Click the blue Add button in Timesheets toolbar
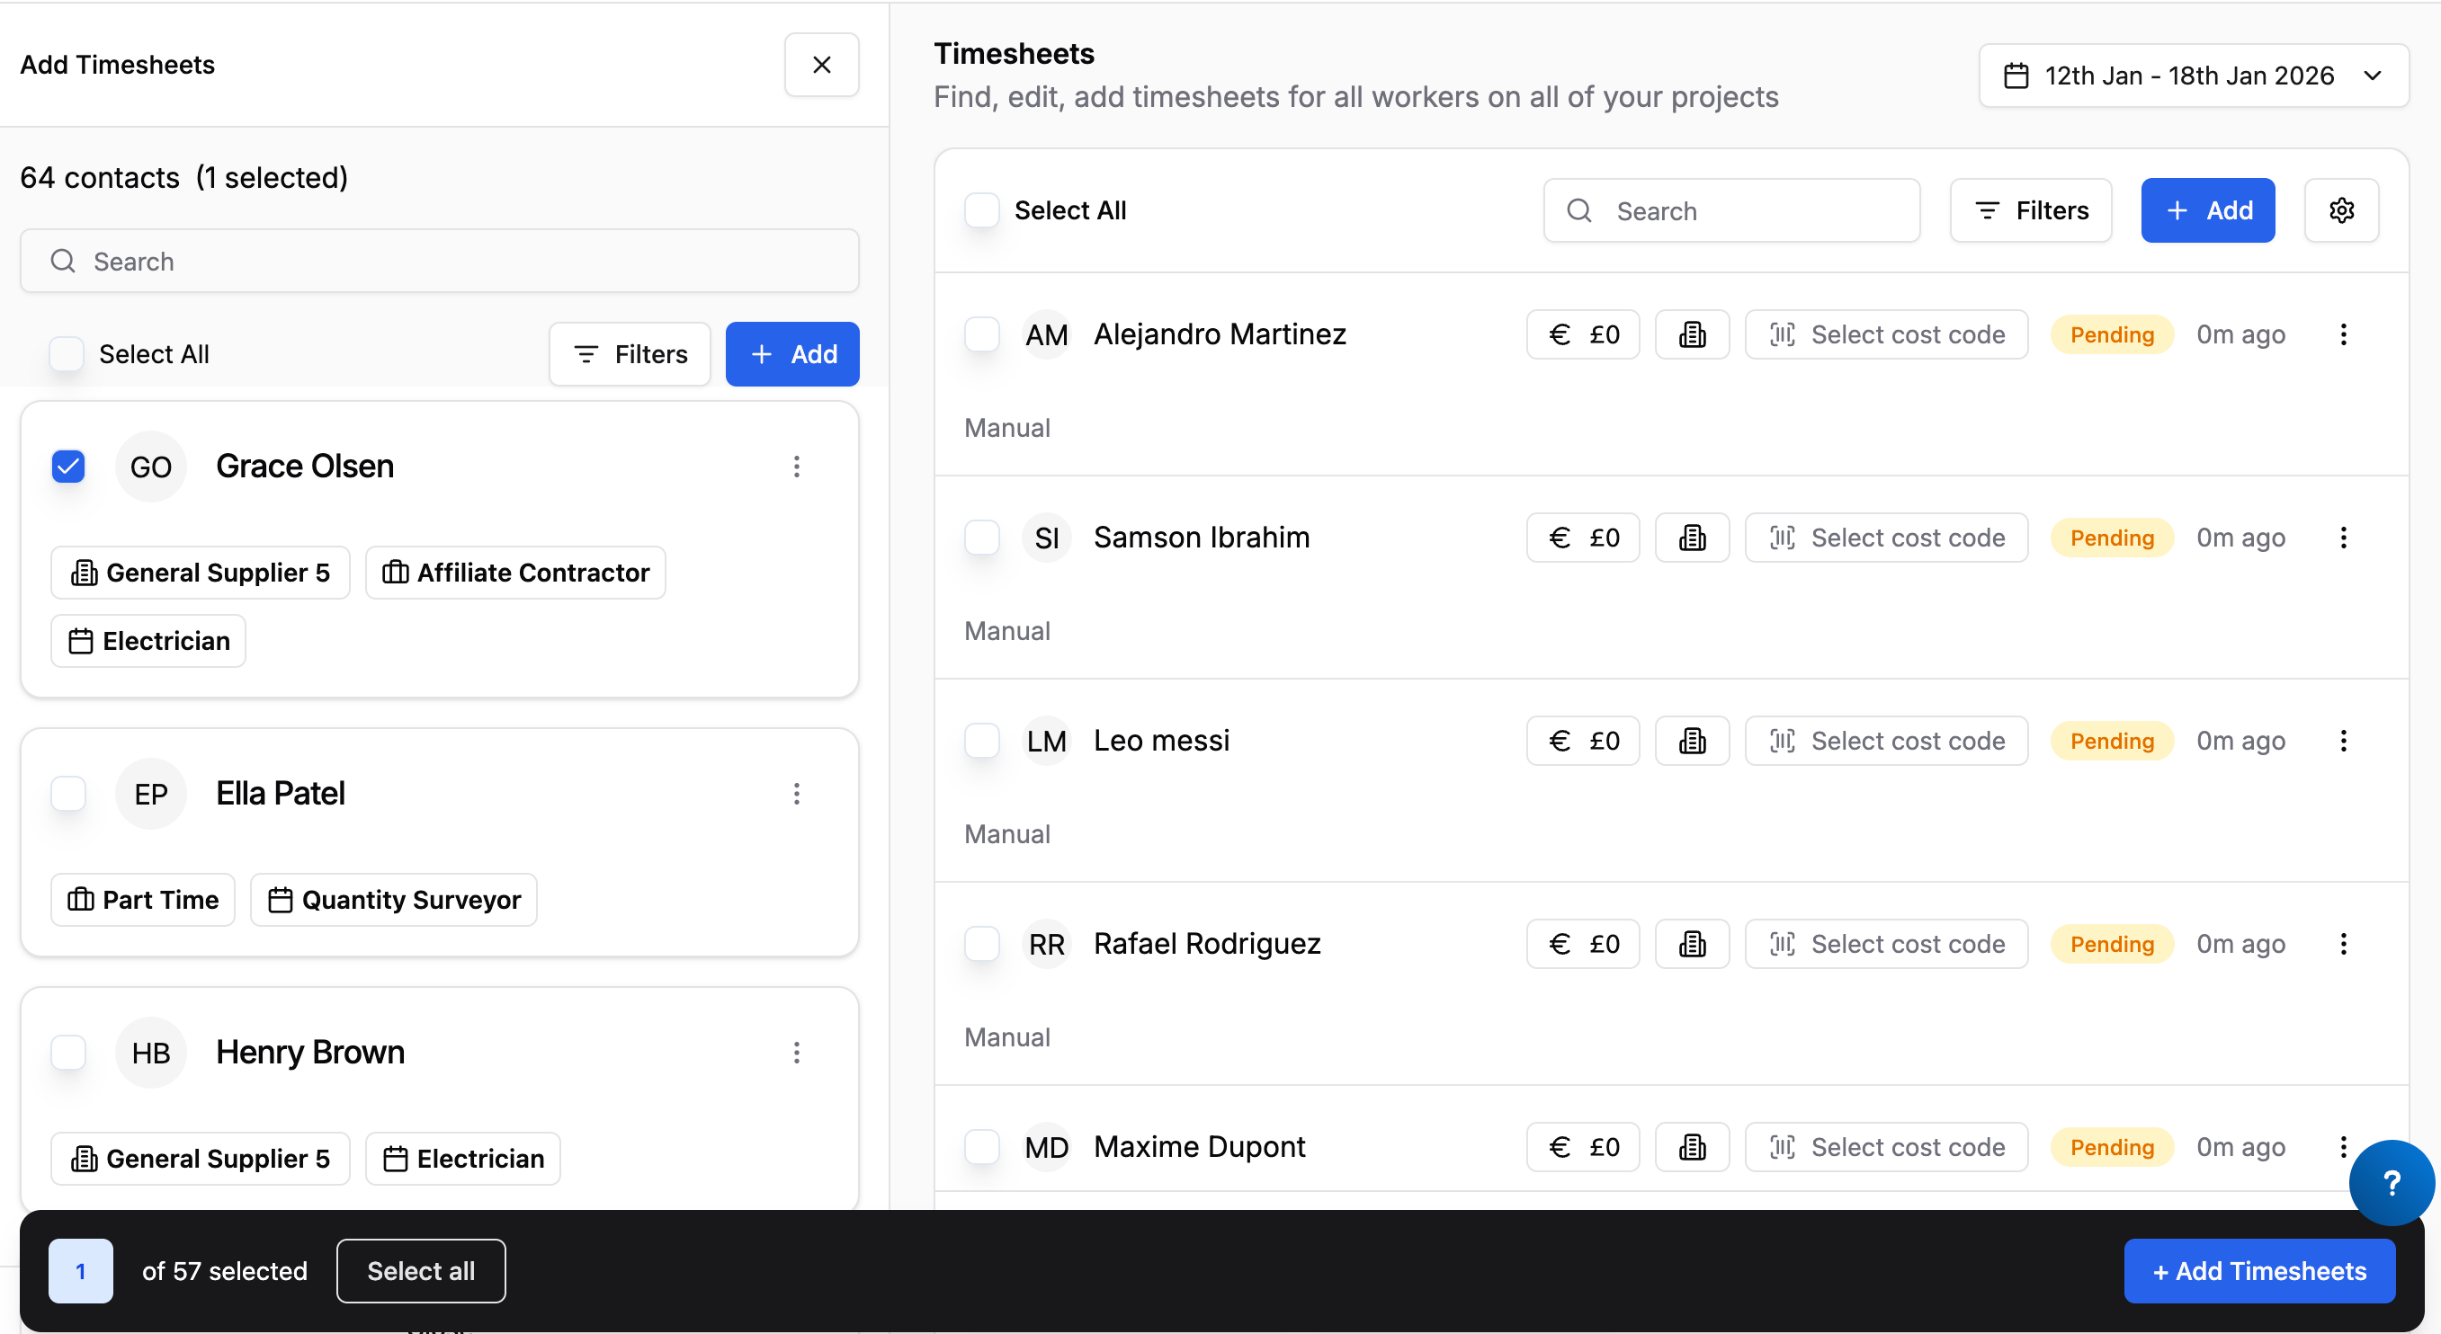This screenshot has width=2441, height=1334. [2208, 210]
